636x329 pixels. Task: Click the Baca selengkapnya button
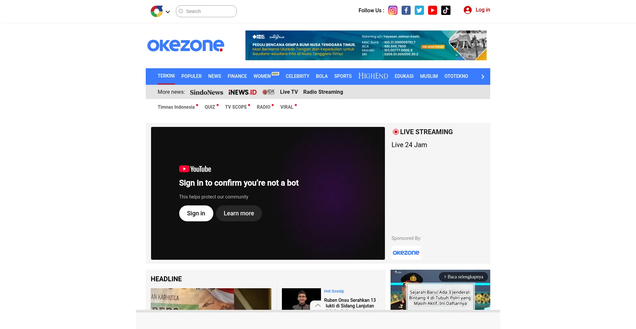coord(463,277)
